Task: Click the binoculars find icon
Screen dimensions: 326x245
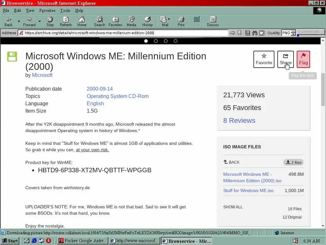Action: 254,33
